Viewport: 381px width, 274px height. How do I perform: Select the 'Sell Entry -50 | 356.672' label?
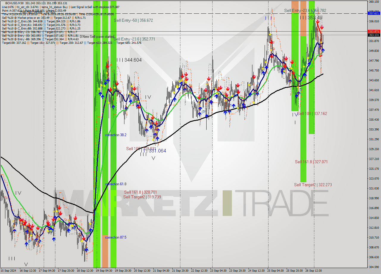click(x=133, y=20)
